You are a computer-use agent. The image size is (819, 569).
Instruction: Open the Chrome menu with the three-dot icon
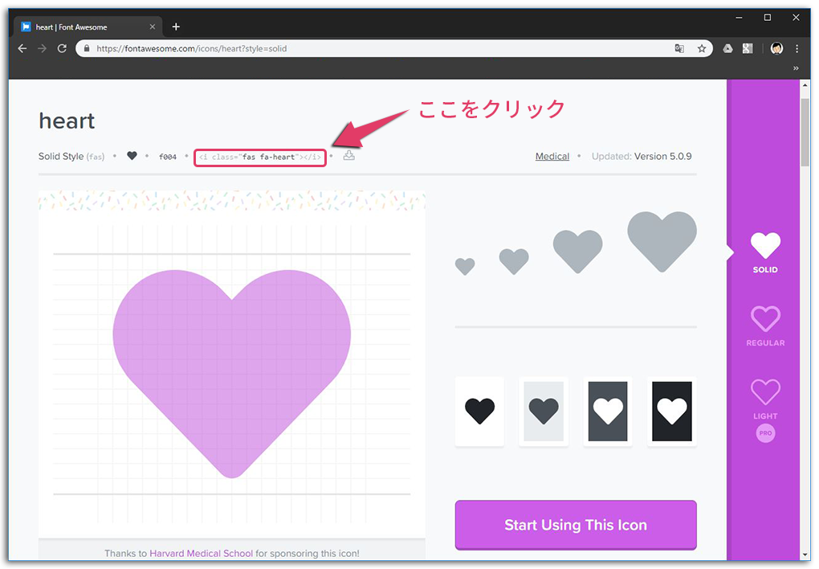[x=797, y=48]
